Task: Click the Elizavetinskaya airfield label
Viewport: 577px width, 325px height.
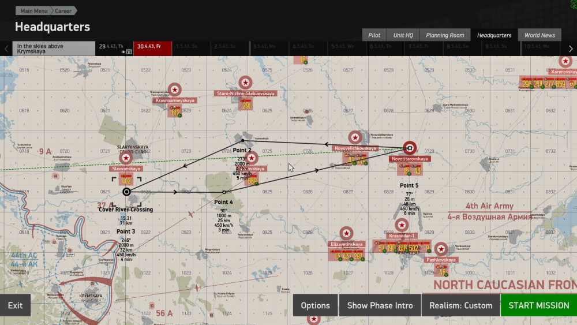Action: (x=346, y=244)
